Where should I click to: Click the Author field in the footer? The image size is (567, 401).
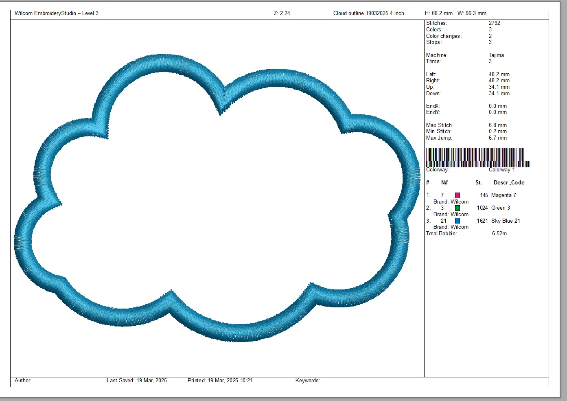click(x=23, y=381)
